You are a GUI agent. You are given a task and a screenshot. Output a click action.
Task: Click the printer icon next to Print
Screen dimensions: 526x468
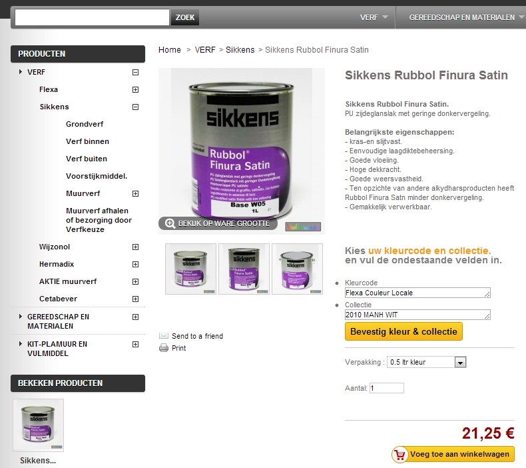coord(164,348)
